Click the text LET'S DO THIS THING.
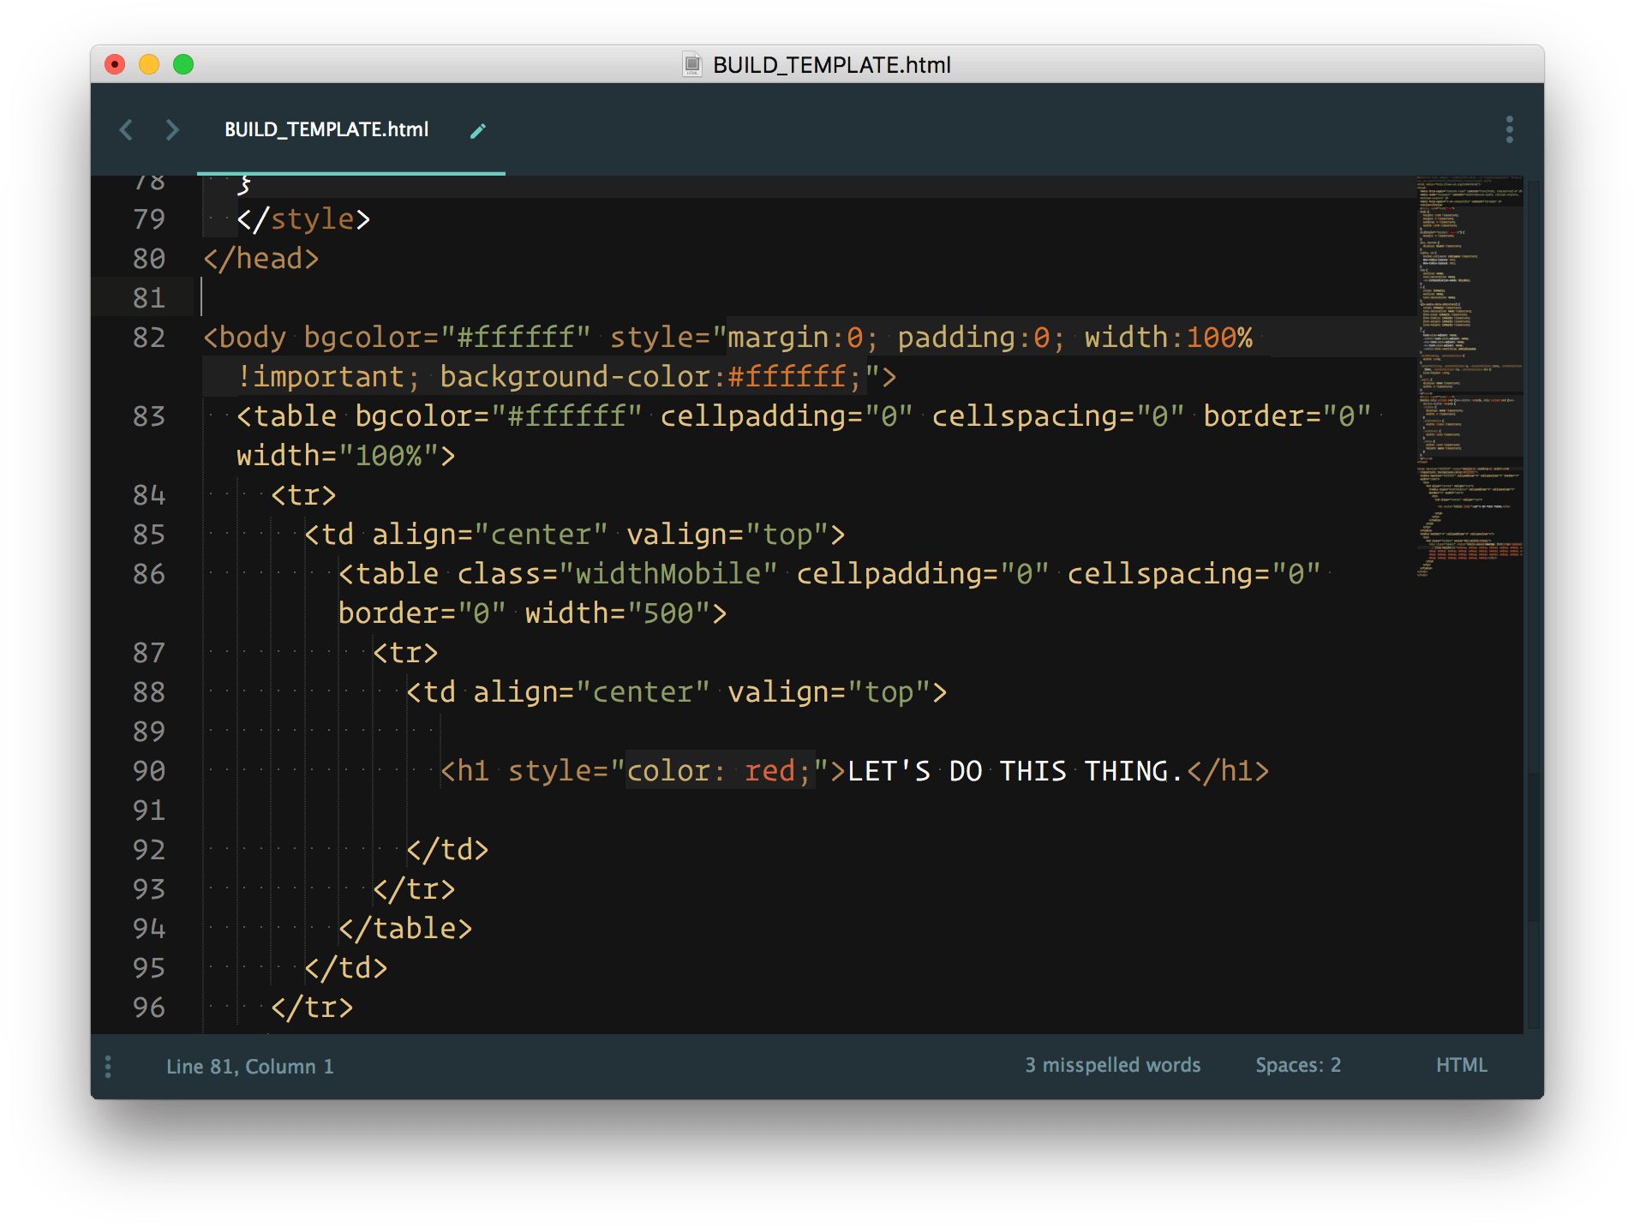This screenshot has height=1226, width=1634. tap(1015, 771)
